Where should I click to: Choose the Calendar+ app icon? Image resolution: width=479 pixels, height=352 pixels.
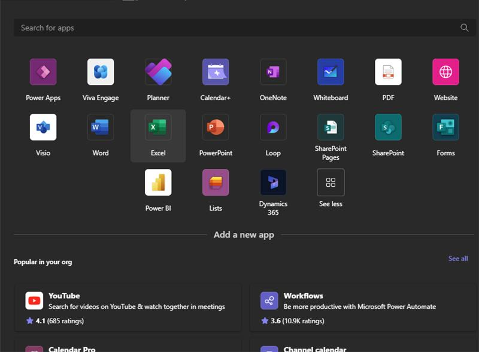click(216, 72)
